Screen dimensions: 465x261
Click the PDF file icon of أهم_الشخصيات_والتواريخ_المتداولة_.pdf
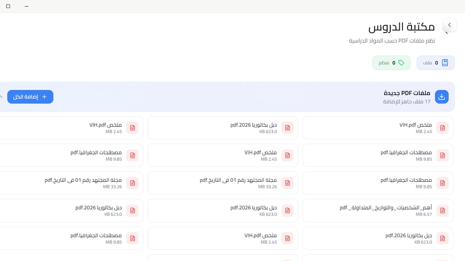coord(443,210)
